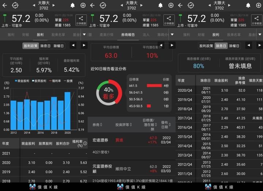Screen dimensions: 263x191
Task: Tap add-plus icon on 股利政策 screen
Action: coord(83,5)
